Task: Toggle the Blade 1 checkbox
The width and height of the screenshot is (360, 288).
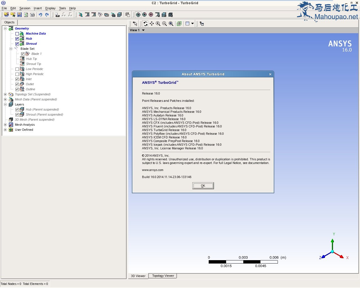Action: click(23, 54)
